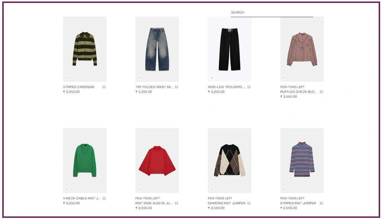
Task: Save the TRF Folded Waist jeans bookmark
Action: [176, 87]
